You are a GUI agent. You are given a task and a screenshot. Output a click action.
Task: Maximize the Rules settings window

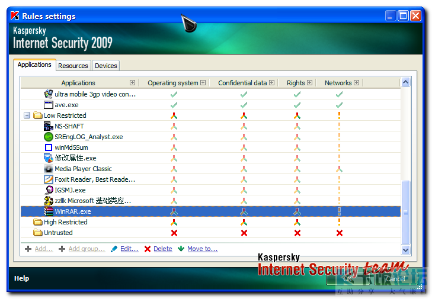(403, 16)
